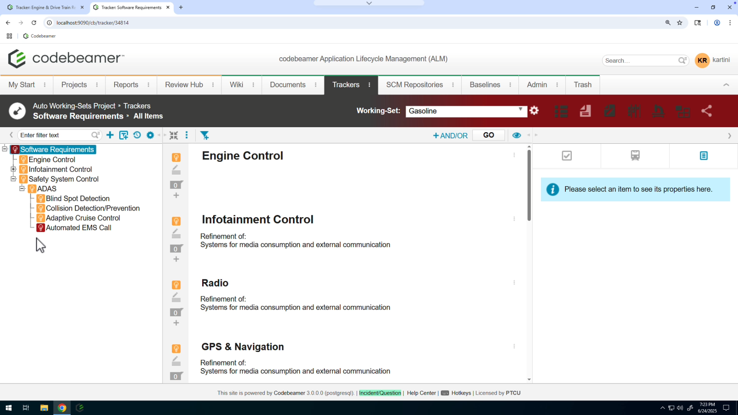Open the My Start menu

click(22, 85)
